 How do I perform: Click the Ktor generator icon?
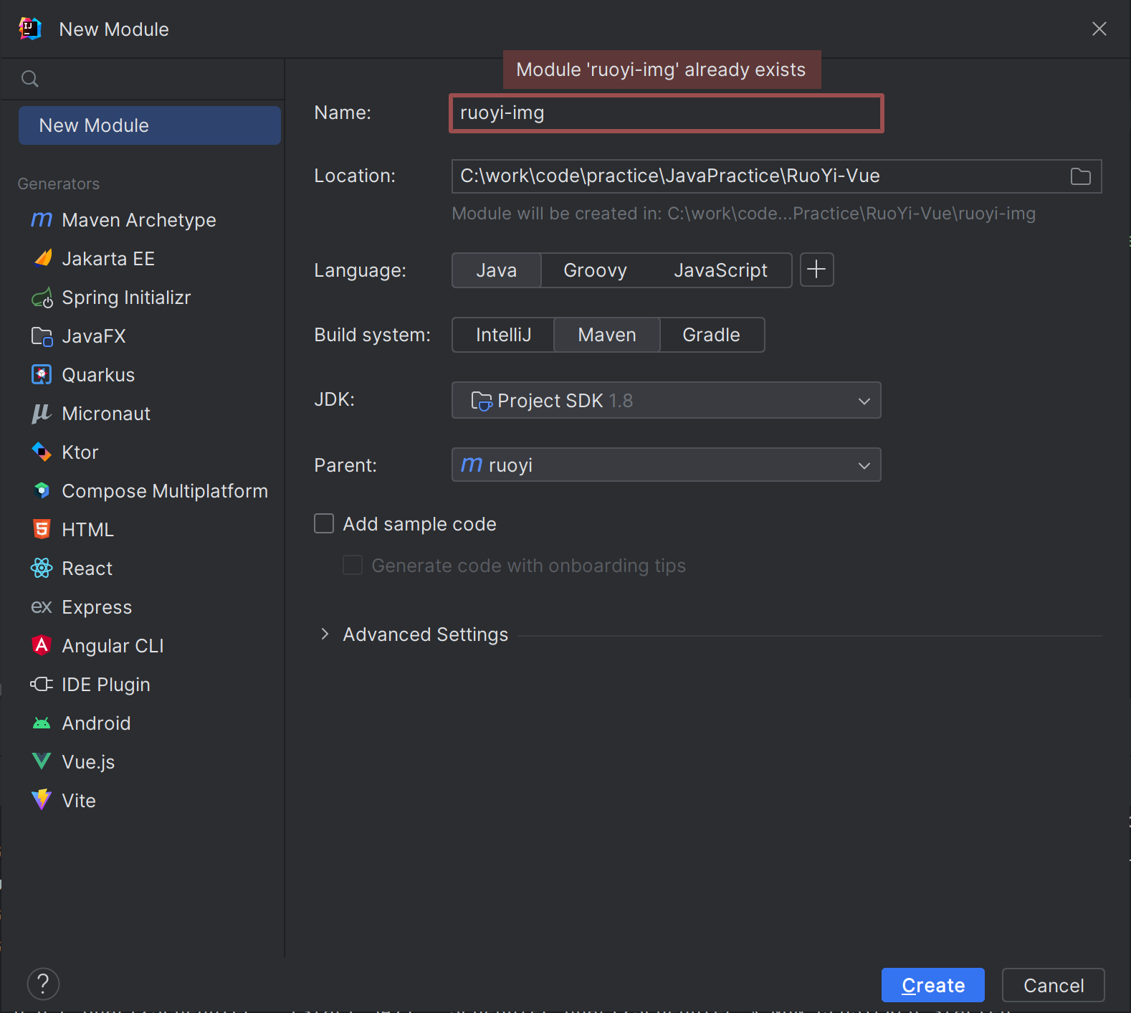click(x=42, y=452)
